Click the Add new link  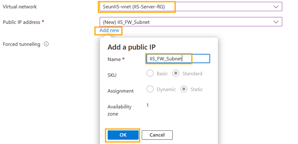[109, 30]
